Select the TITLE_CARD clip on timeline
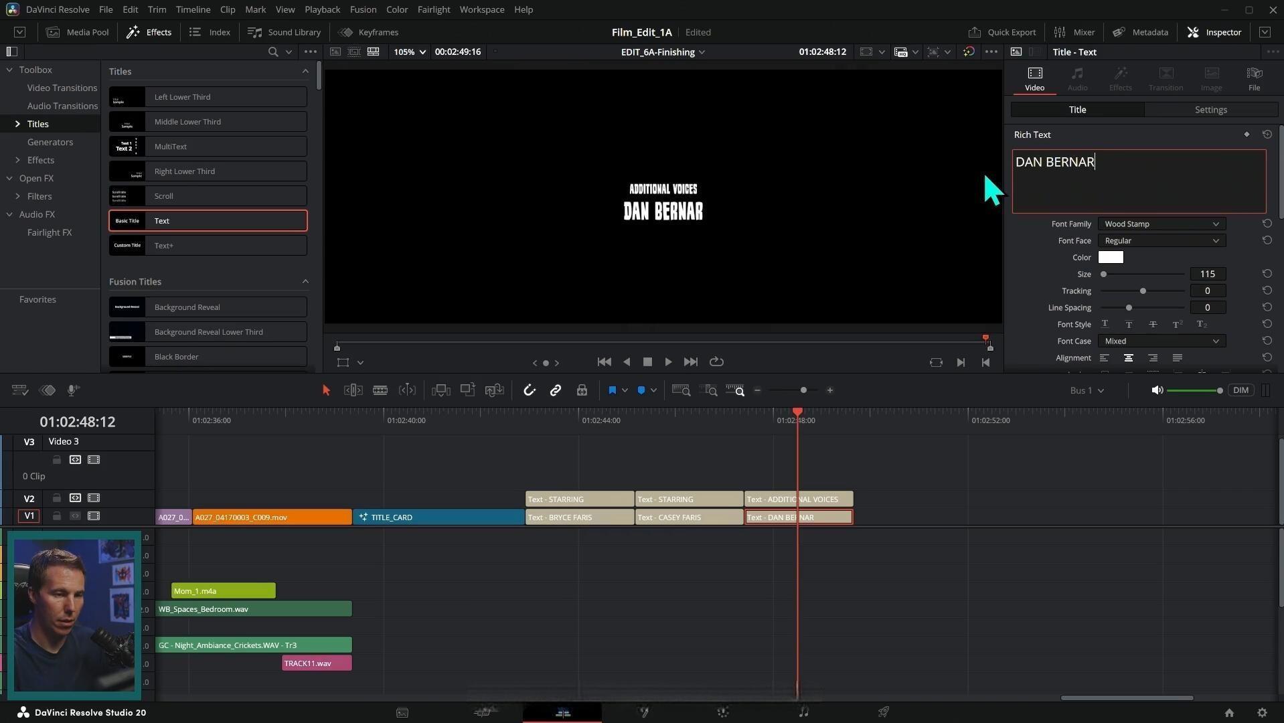Image resolution: width=1284 pixels, height=723 pixels. pyautogui.click(x=438, y=517)
